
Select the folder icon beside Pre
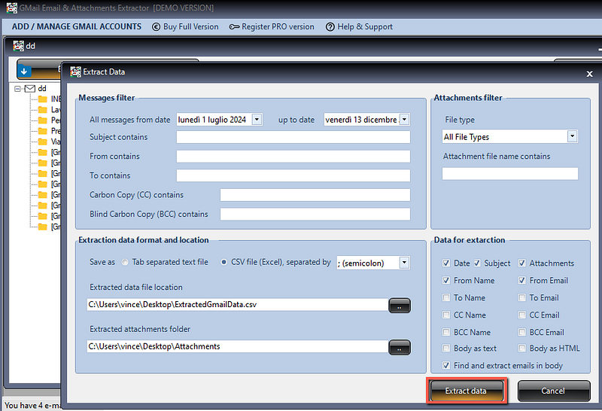(43, 131)
